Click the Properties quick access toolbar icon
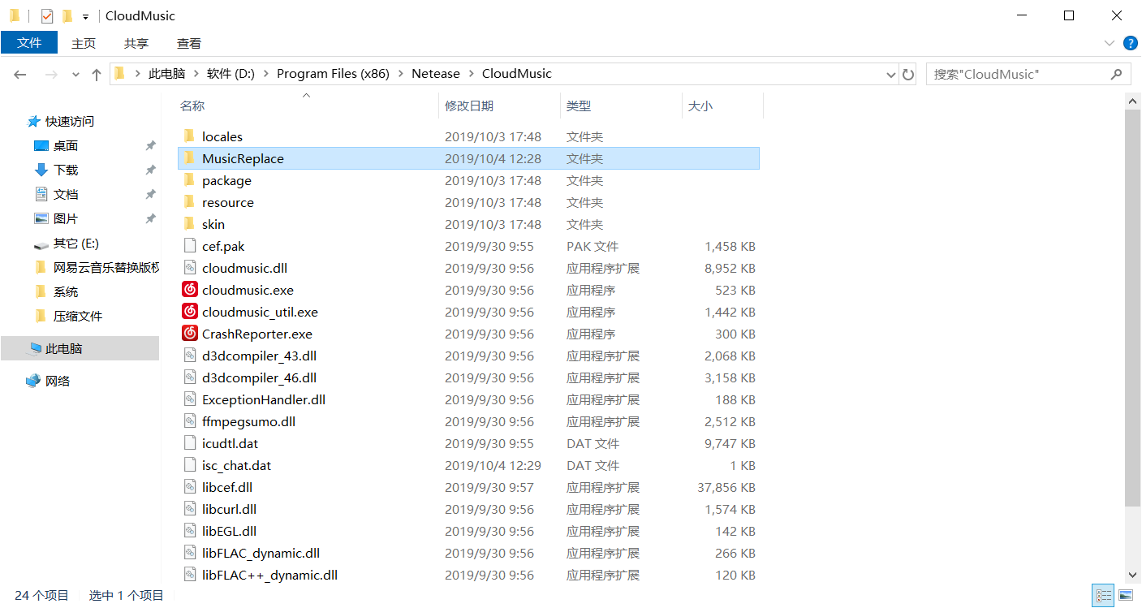The image size is (1142, 608). (47, 15)
